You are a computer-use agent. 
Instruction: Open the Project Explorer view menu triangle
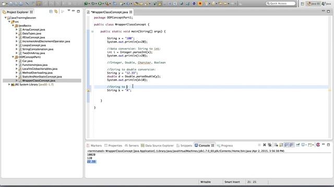[x=68, y=10]
